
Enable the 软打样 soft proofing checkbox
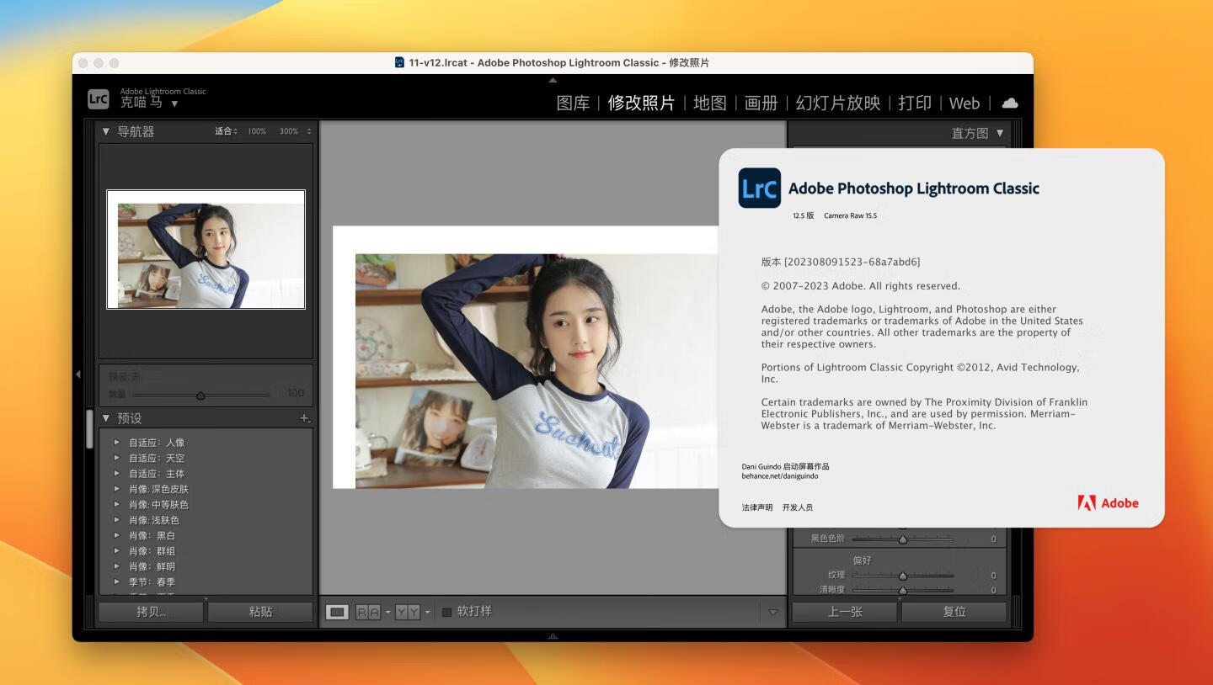click(x=447, y=612)
